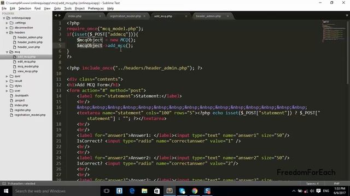Viewport: 350px width, 196px height.
Task: Collapse the onlinequizapp root folder
Action: (x=4, y=18)
